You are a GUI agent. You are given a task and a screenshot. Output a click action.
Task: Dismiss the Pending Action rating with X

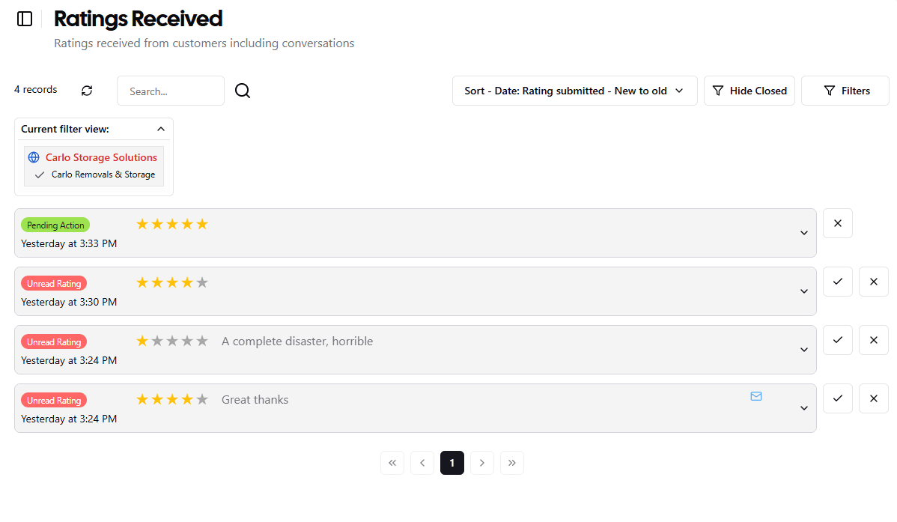[x=838, y=223]
